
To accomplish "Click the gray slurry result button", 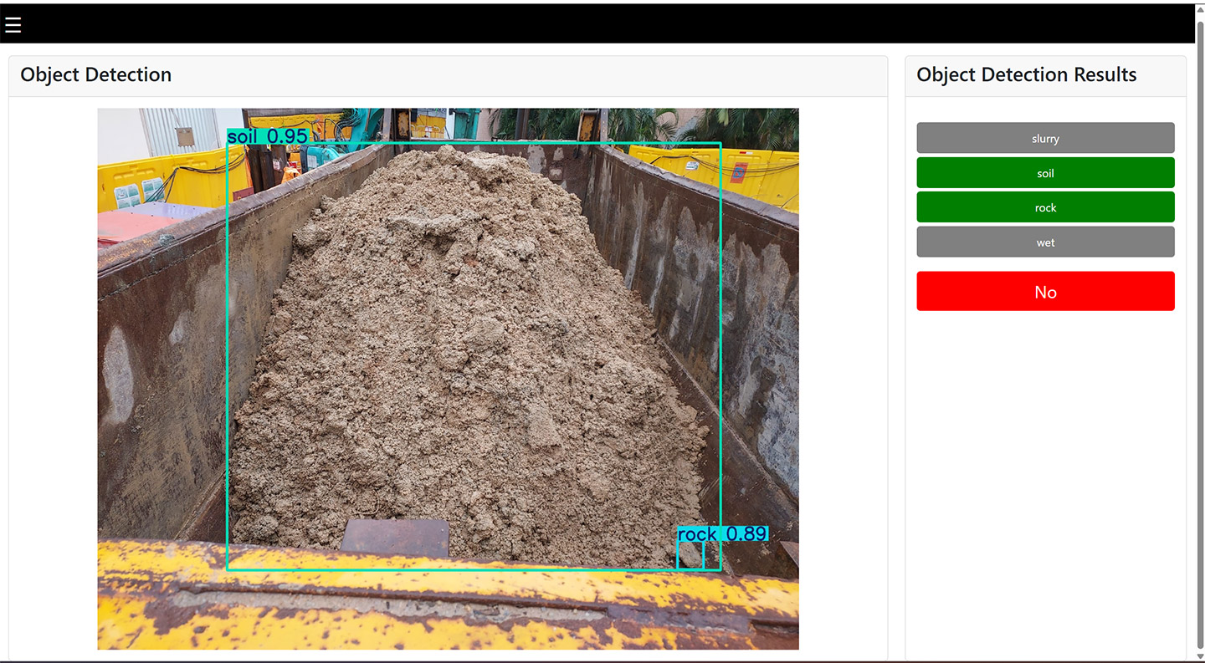I will [1045, 138].
